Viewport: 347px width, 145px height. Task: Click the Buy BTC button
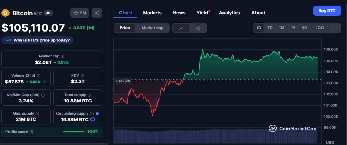click(x=327, y=11)
